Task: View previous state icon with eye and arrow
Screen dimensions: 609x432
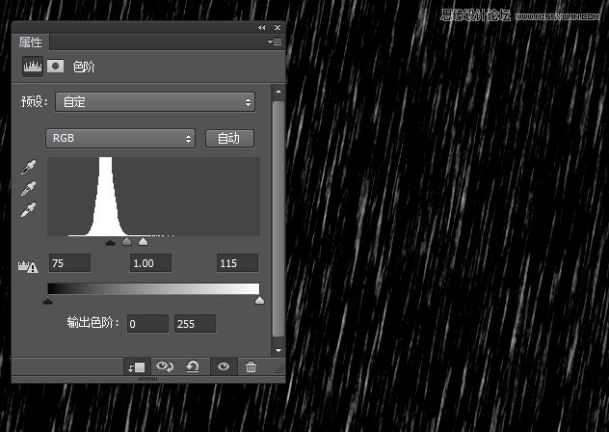Action: pos(165,366)
